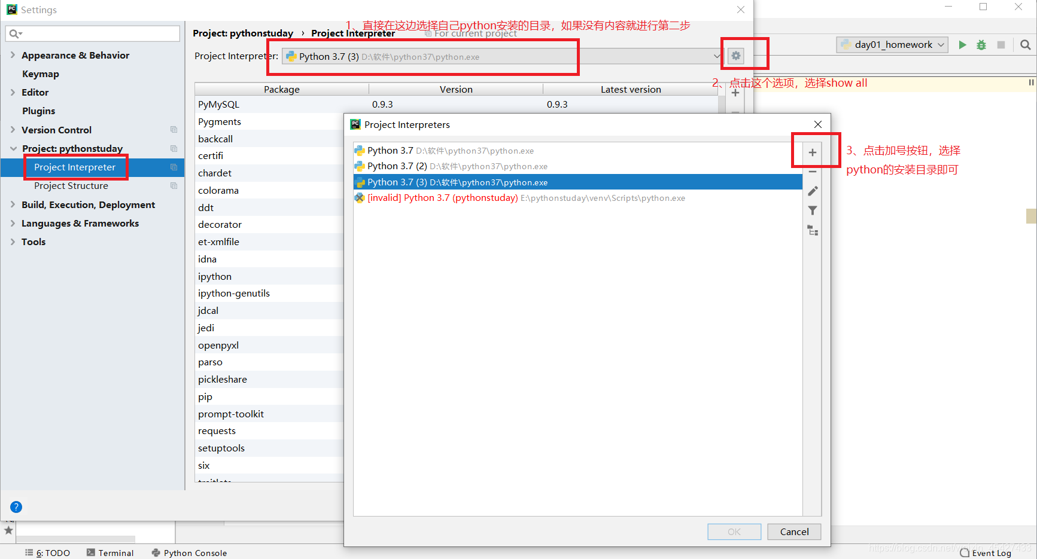Open the TODO tool window tab
Screen dimensions: 1037x559
[x=47, y=553]
